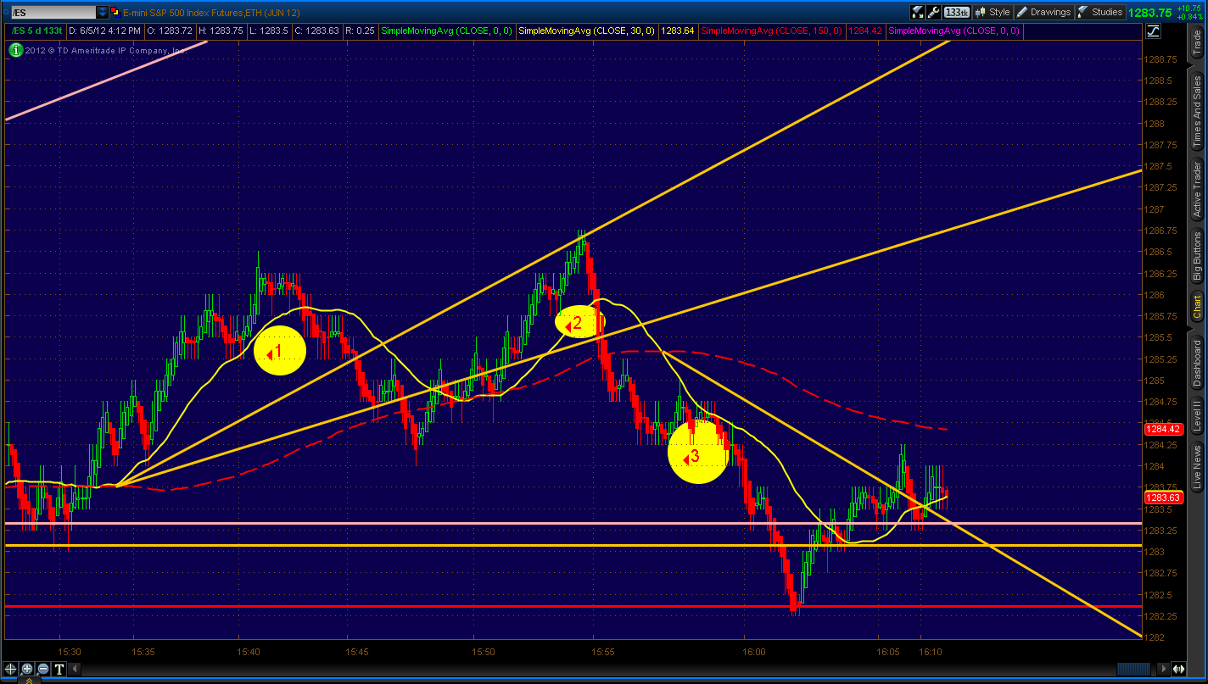Open the Big Buttons sidebar tab
This screenshot has width=1208, height=684.
(x=1197, y=258)
